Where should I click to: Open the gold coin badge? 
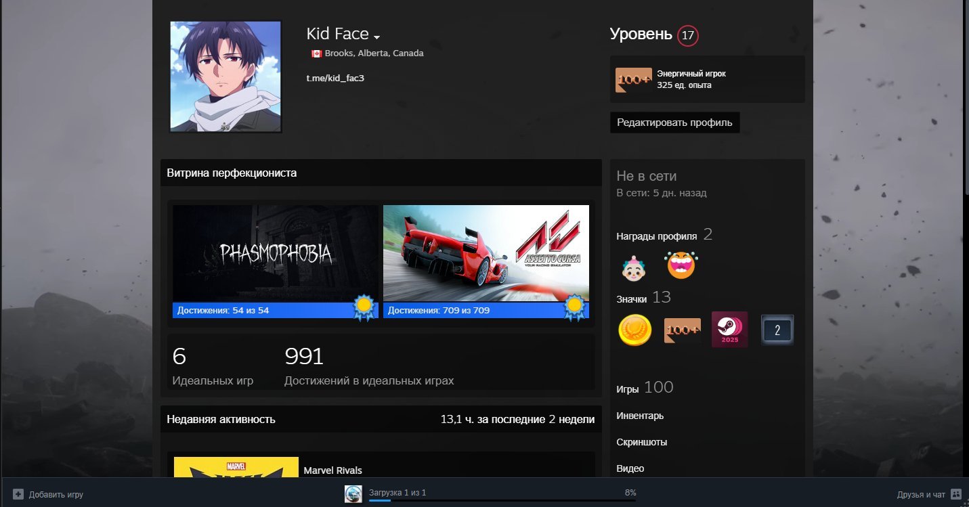634,330
